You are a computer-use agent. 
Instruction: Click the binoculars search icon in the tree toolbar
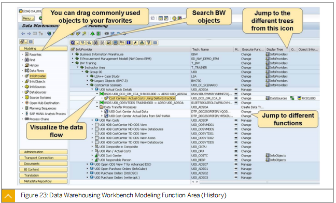[96, 42]
